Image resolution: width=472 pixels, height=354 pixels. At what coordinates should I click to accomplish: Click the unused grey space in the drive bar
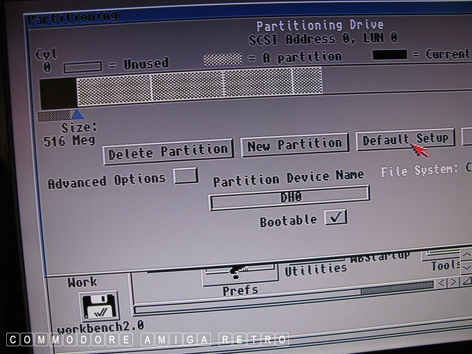point(393,81)
